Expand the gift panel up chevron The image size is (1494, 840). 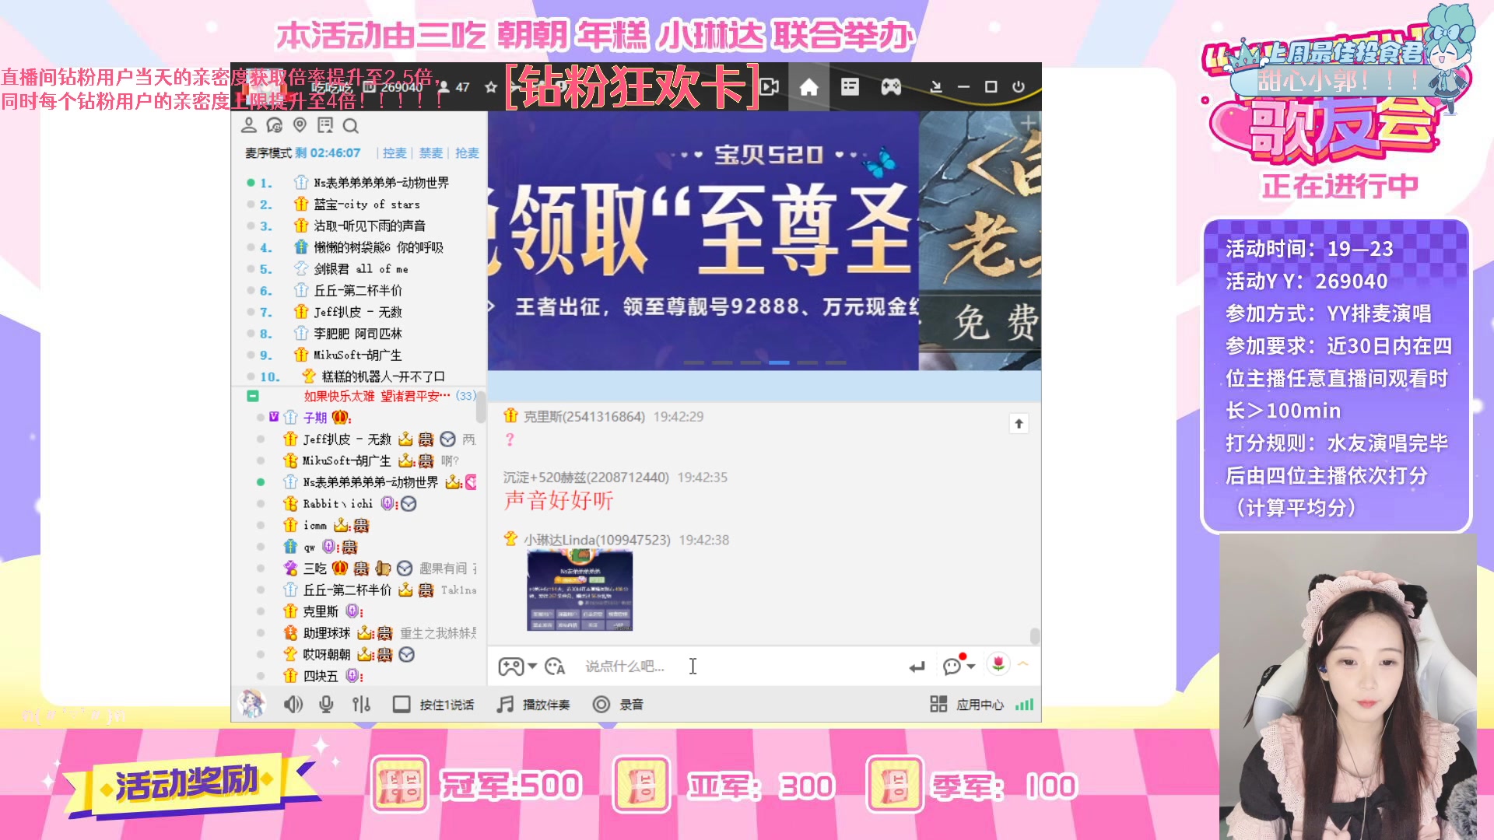click(1023, 664)
